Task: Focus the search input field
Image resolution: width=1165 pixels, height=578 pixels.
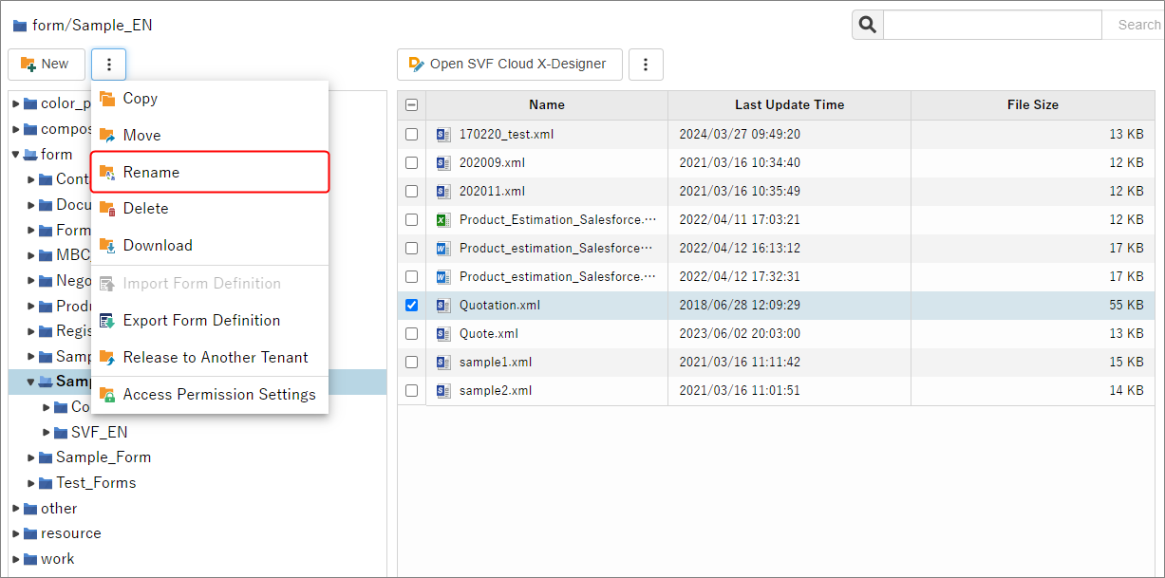Action: [992, 25]
